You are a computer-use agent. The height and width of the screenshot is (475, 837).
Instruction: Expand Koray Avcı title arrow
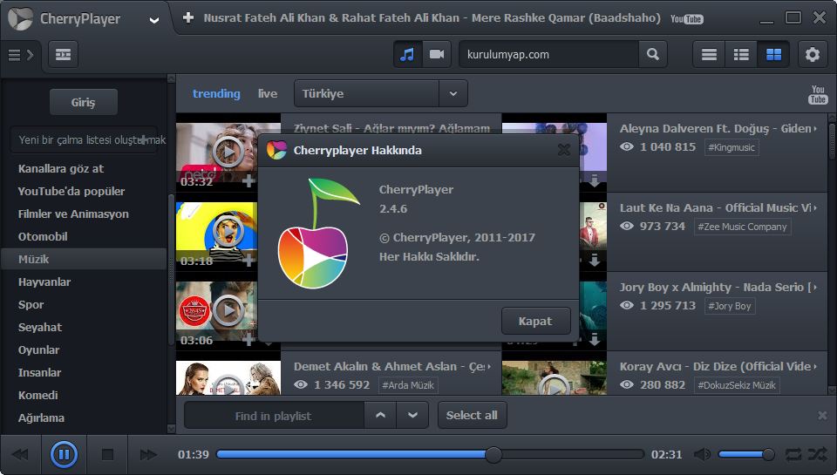click(x=815, y=367)
